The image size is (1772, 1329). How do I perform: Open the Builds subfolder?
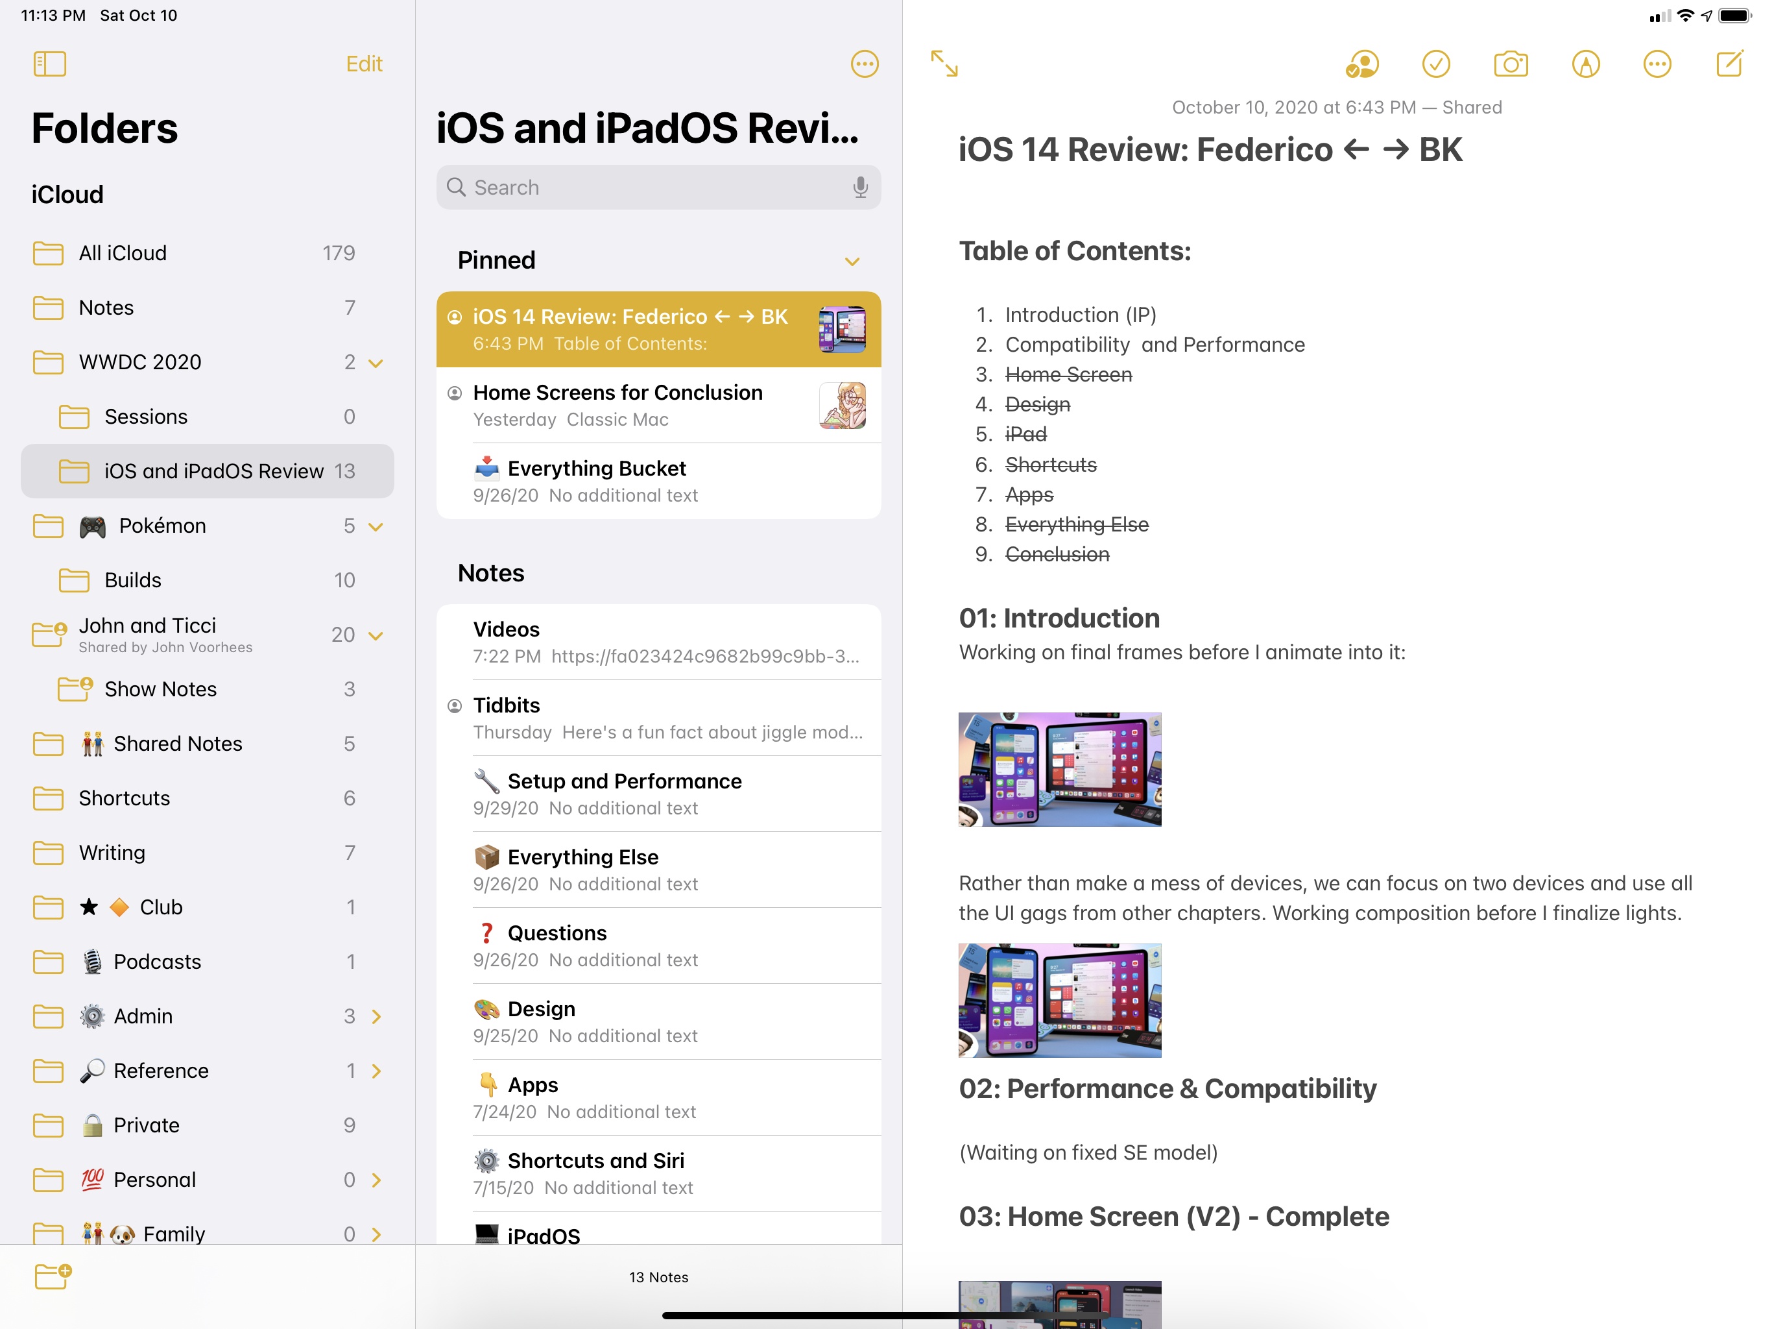(208, 580)
